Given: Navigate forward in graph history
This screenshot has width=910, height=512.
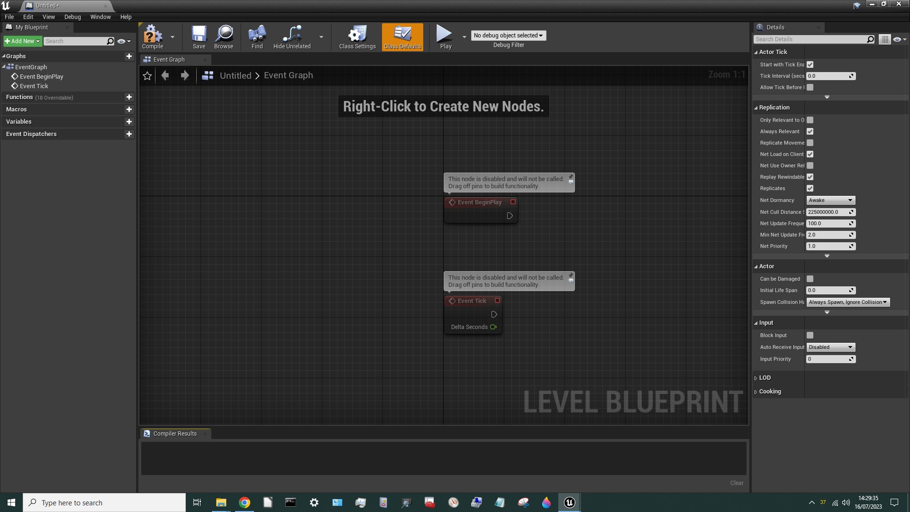Looking at the screenshot, I should pos(185,75).
